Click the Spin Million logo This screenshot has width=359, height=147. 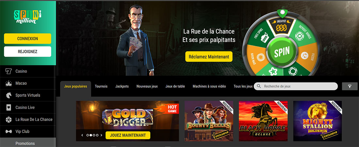pyautogui.click(x=27, y=17)
